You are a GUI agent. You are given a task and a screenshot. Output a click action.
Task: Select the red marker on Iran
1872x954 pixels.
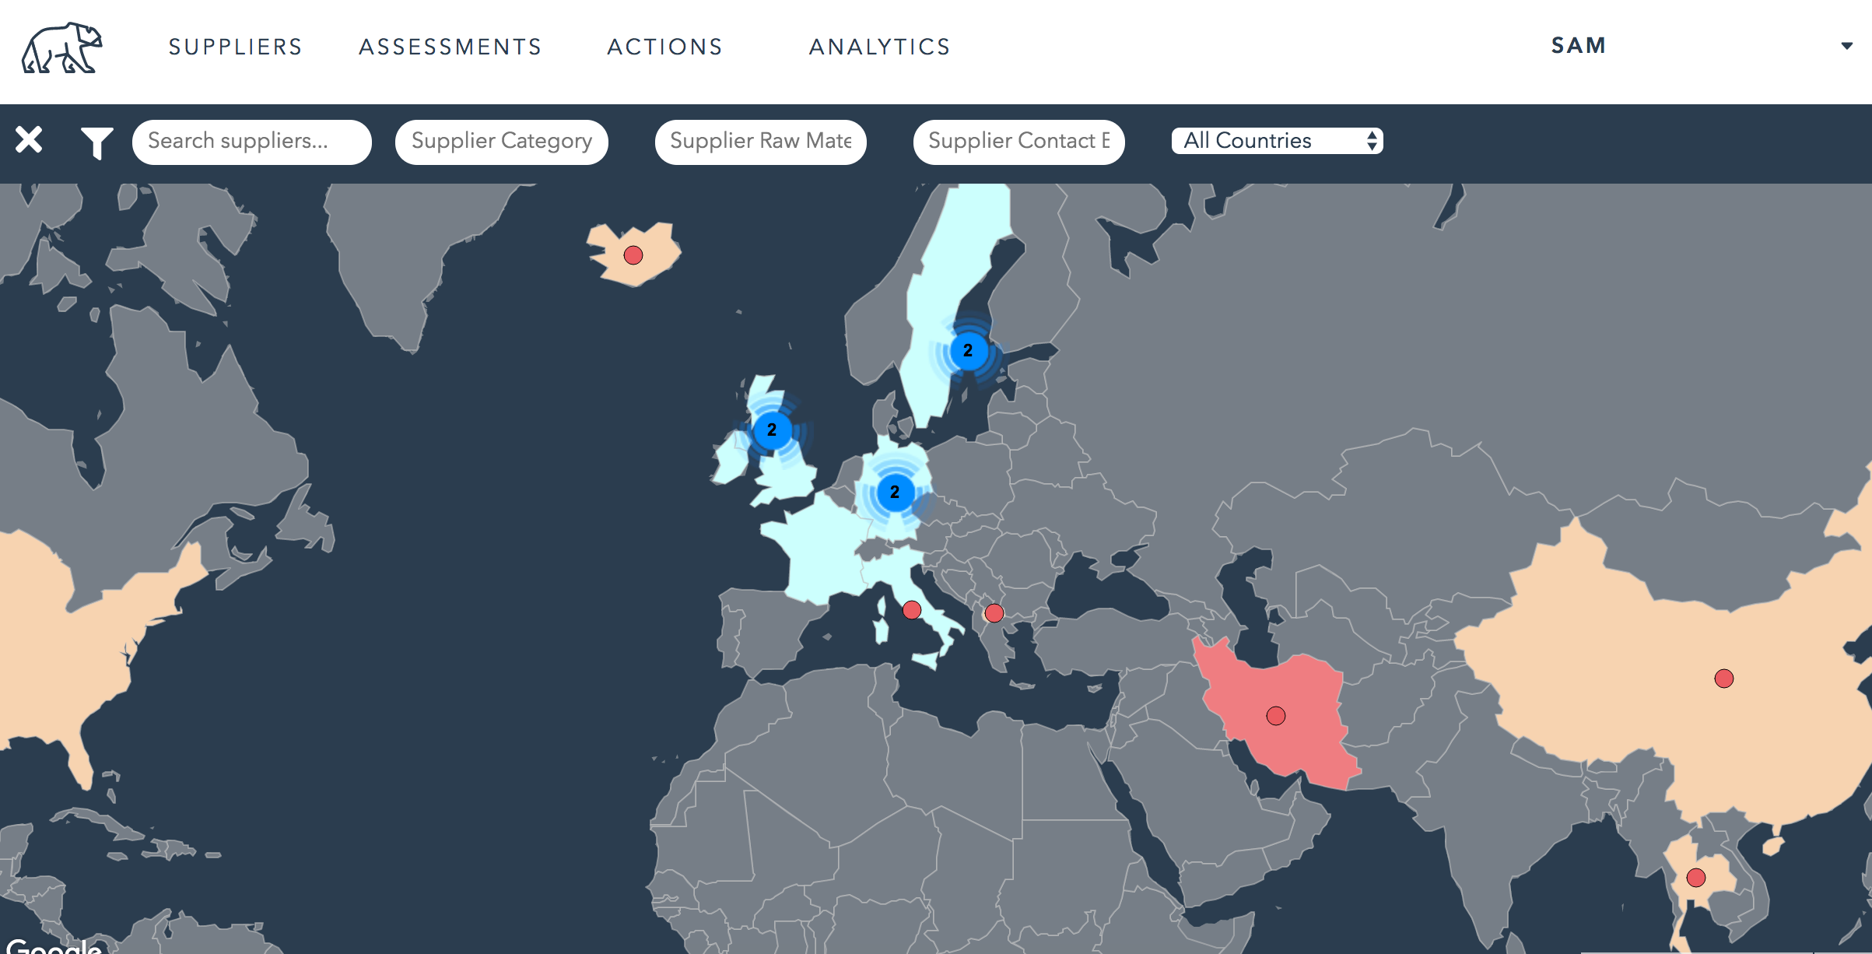pyautogui.click(x=1276, y=716)
